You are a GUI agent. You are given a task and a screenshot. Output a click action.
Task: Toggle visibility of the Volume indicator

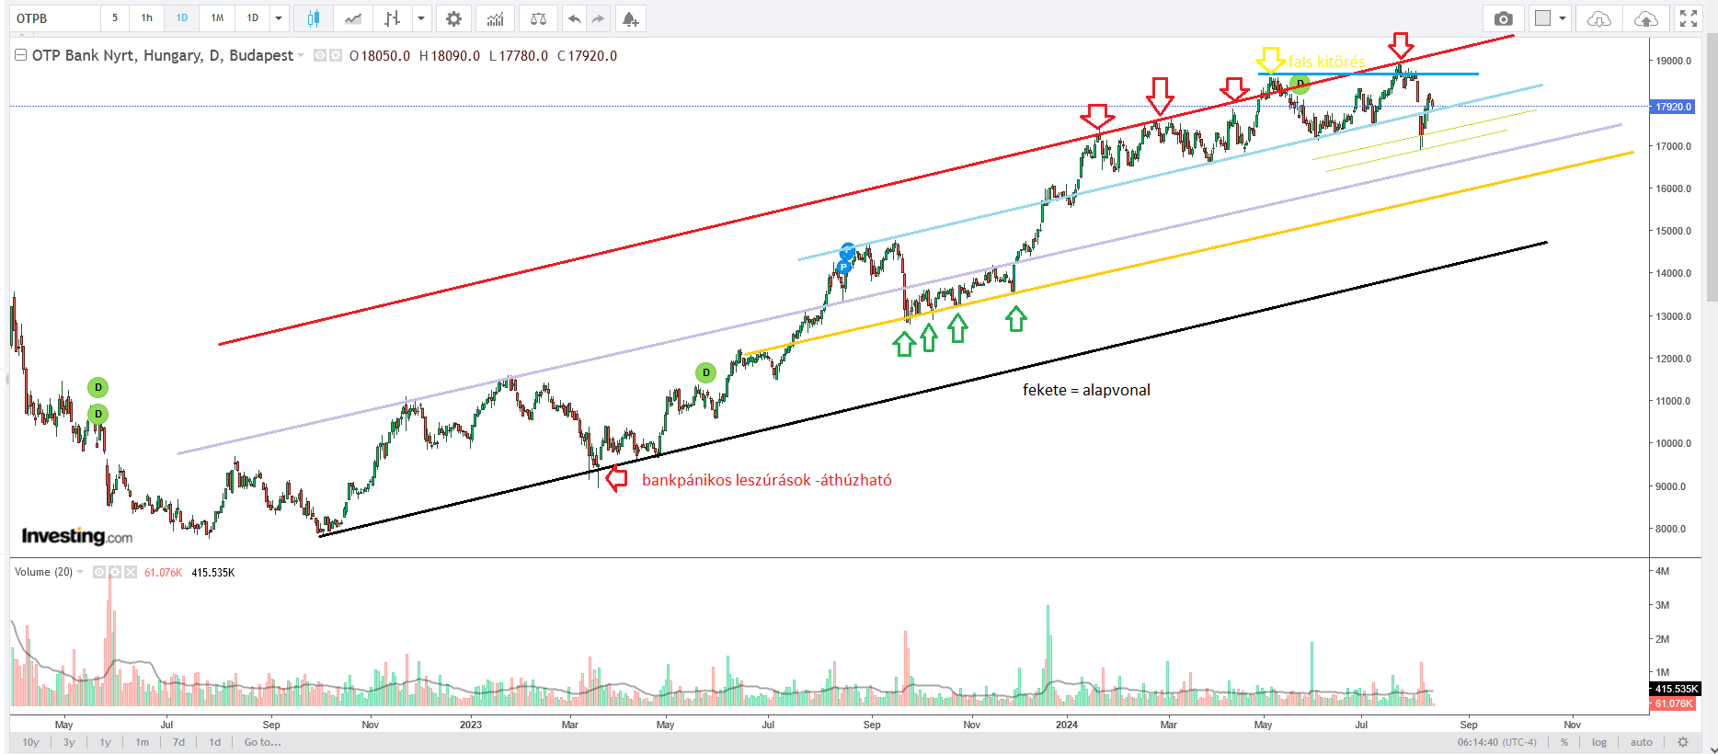99,572
